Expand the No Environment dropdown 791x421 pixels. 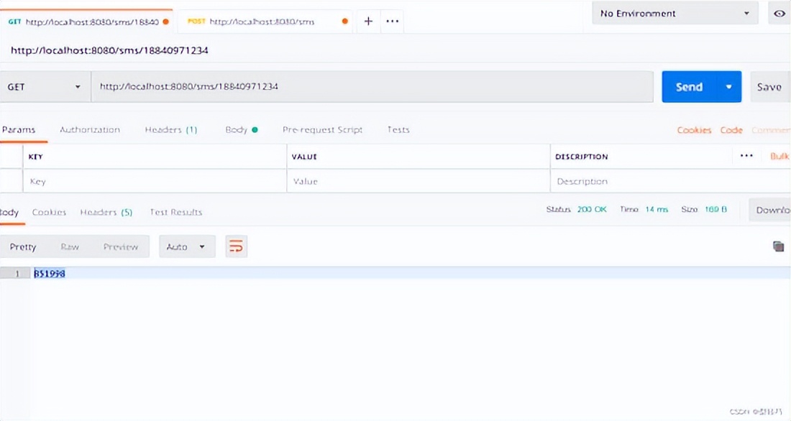675,14
